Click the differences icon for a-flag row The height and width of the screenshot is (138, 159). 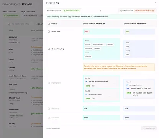[x=31, y=47]
